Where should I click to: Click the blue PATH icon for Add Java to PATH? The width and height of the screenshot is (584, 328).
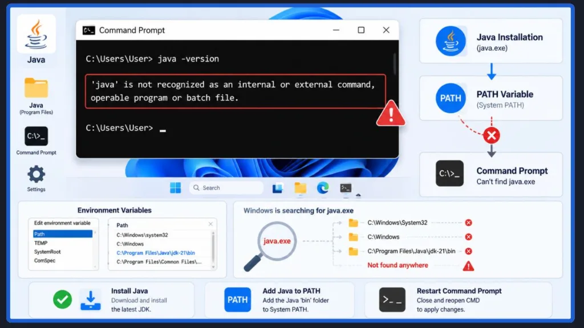click(238, 300)
